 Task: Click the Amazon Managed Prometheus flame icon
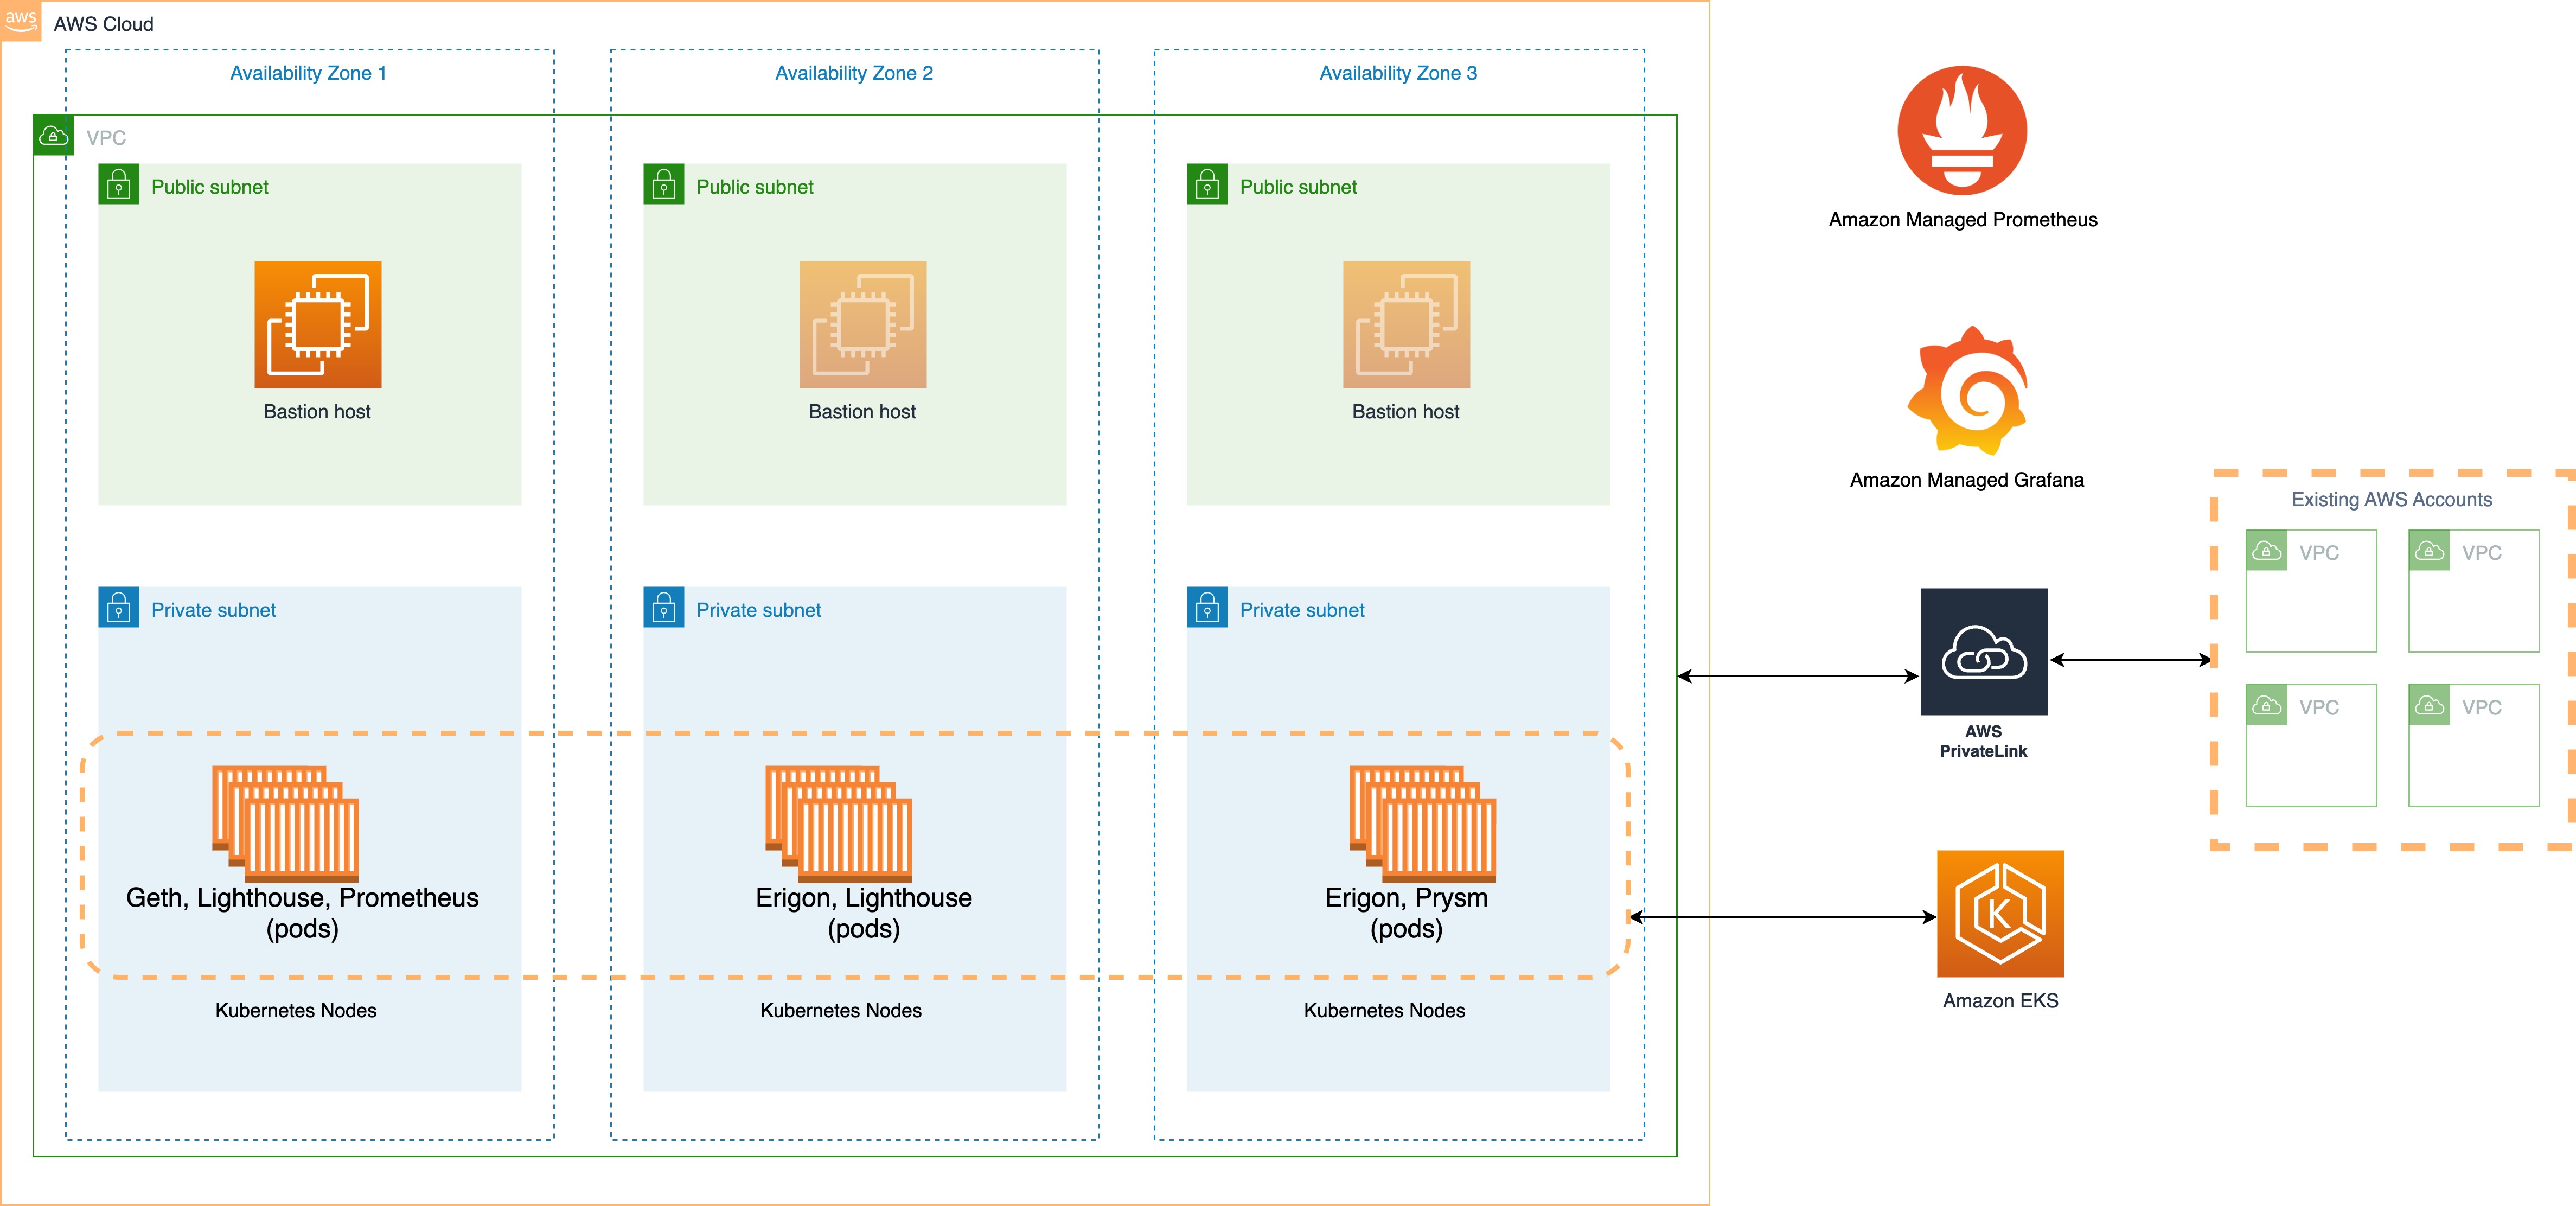click(1962, 130)
